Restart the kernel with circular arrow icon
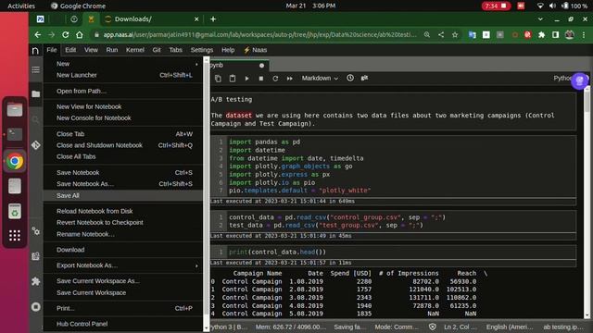Screen dimensions: 593x333 [275, 78]
